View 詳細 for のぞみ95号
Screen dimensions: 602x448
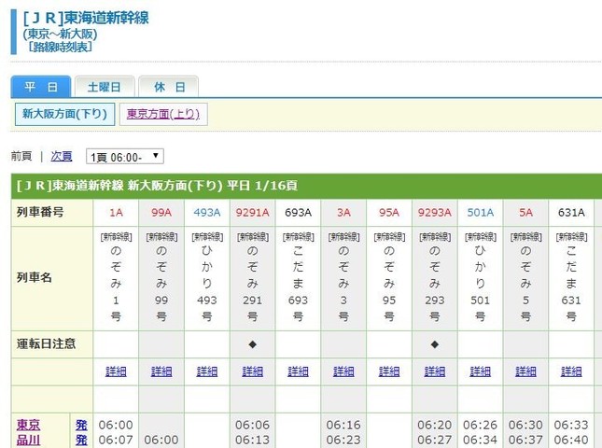click(x=389, y=371)
